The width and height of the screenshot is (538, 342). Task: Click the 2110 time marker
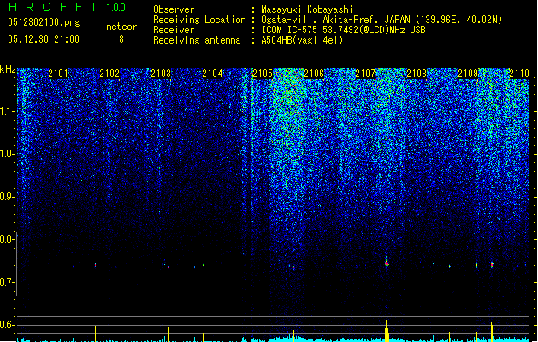(519, 74)
